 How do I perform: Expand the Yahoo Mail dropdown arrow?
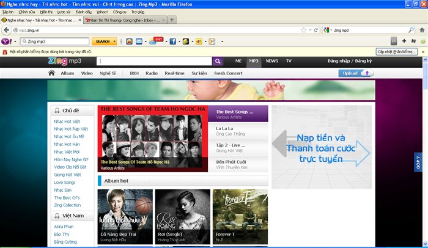[x=146, y=42]
